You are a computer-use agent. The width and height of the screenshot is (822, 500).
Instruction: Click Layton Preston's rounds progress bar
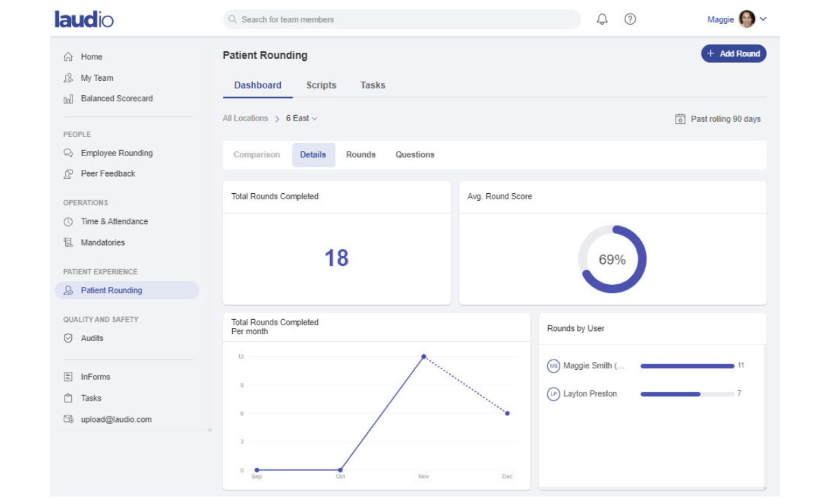(x=686, y=394)
